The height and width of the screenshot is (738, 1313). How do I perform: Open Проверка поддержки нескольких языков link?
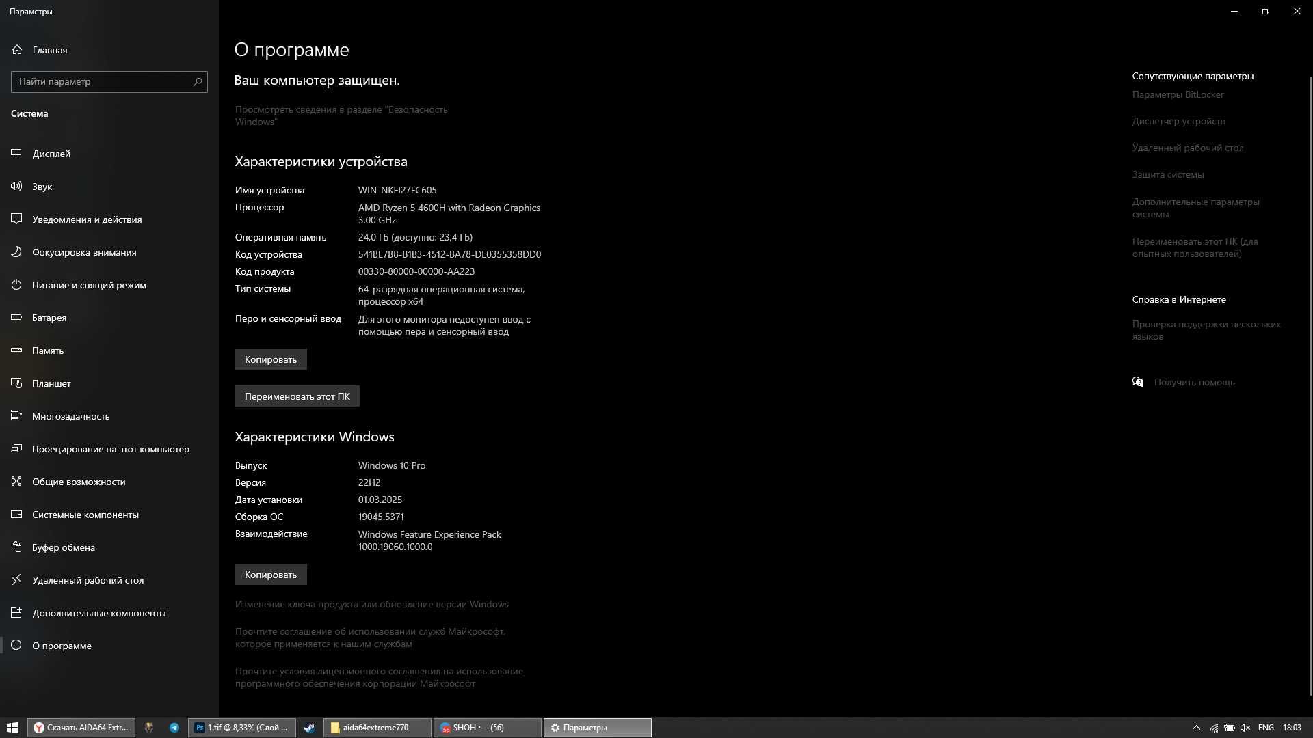click(1206, 330)
